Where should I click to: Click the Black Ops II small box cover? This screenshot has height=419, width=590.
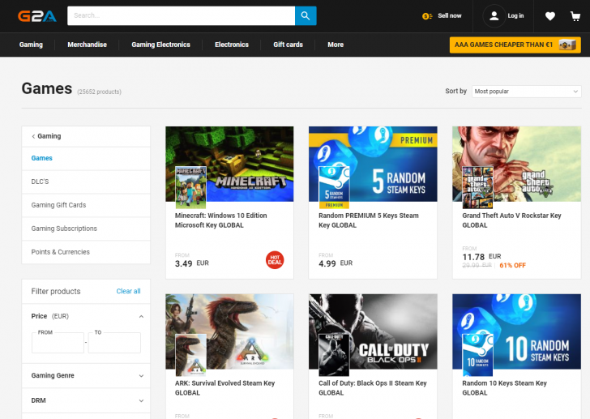coord(334,355)
